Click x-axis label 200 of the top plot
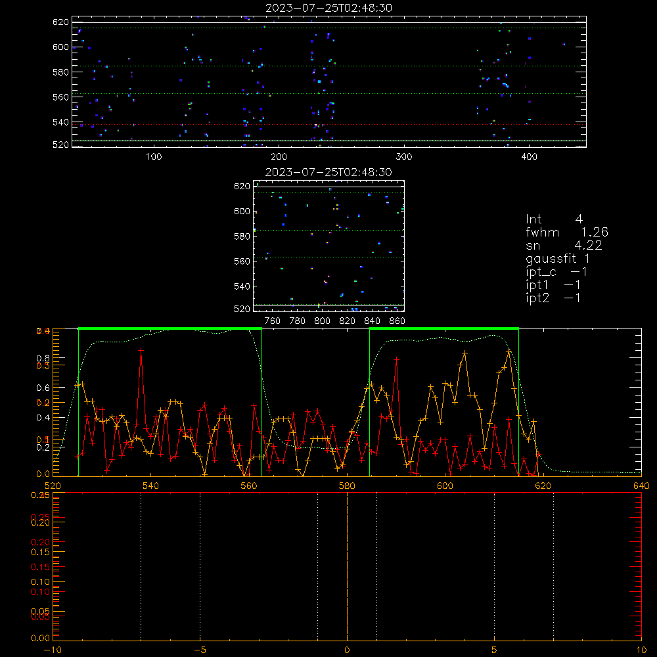657x657 pixels. pyautogui.click(x=279, y=157)
